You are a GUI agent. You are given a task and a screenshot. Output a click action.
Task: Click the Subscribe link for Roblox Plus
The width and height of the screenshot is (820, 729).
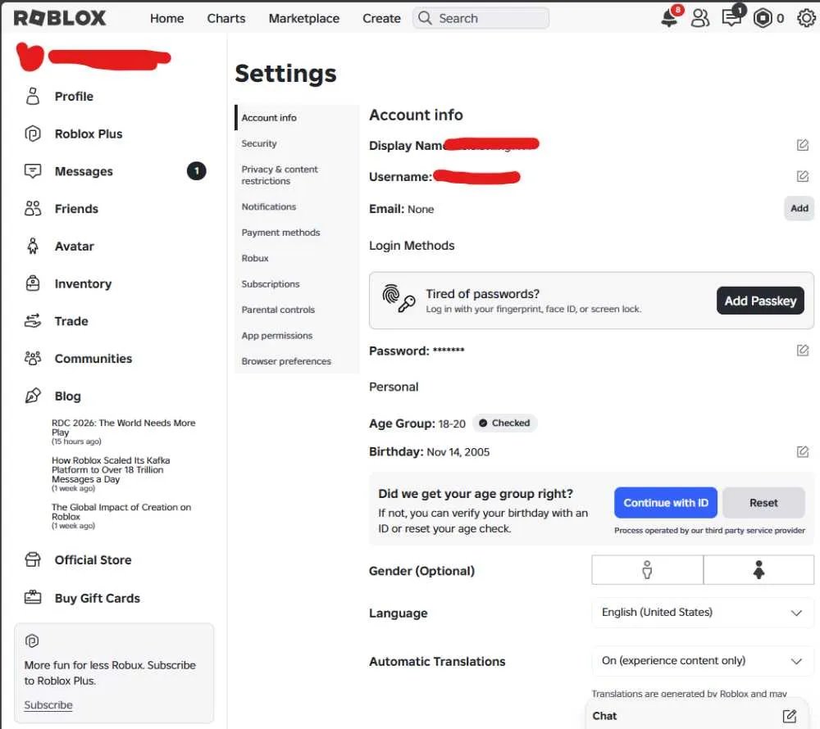pyautogui.click(x=48, y=705)
